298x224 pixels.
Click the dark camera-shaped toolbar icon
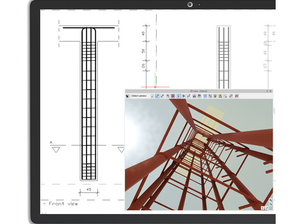pos(194,96)
